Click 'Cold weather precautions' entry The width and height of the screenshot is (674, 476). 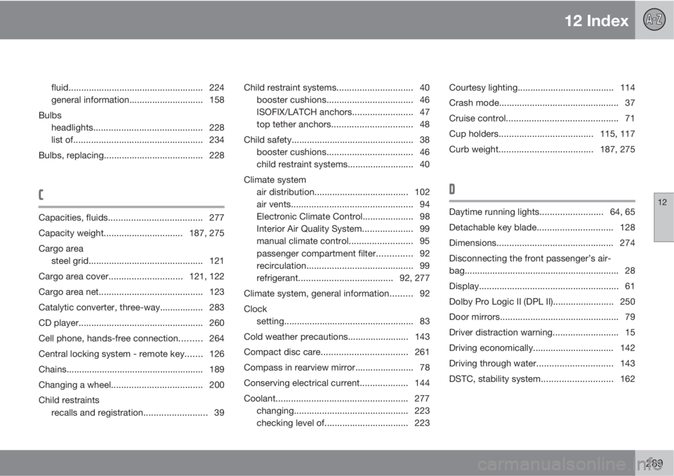click(336, 337)
